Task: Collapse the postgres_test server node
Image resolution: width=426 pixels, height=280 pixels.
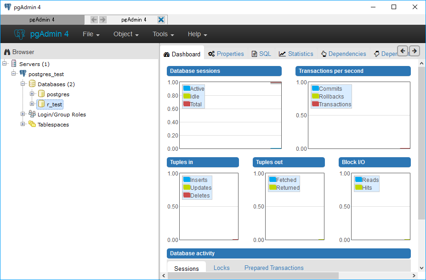Action: click(x=14, y=73)
